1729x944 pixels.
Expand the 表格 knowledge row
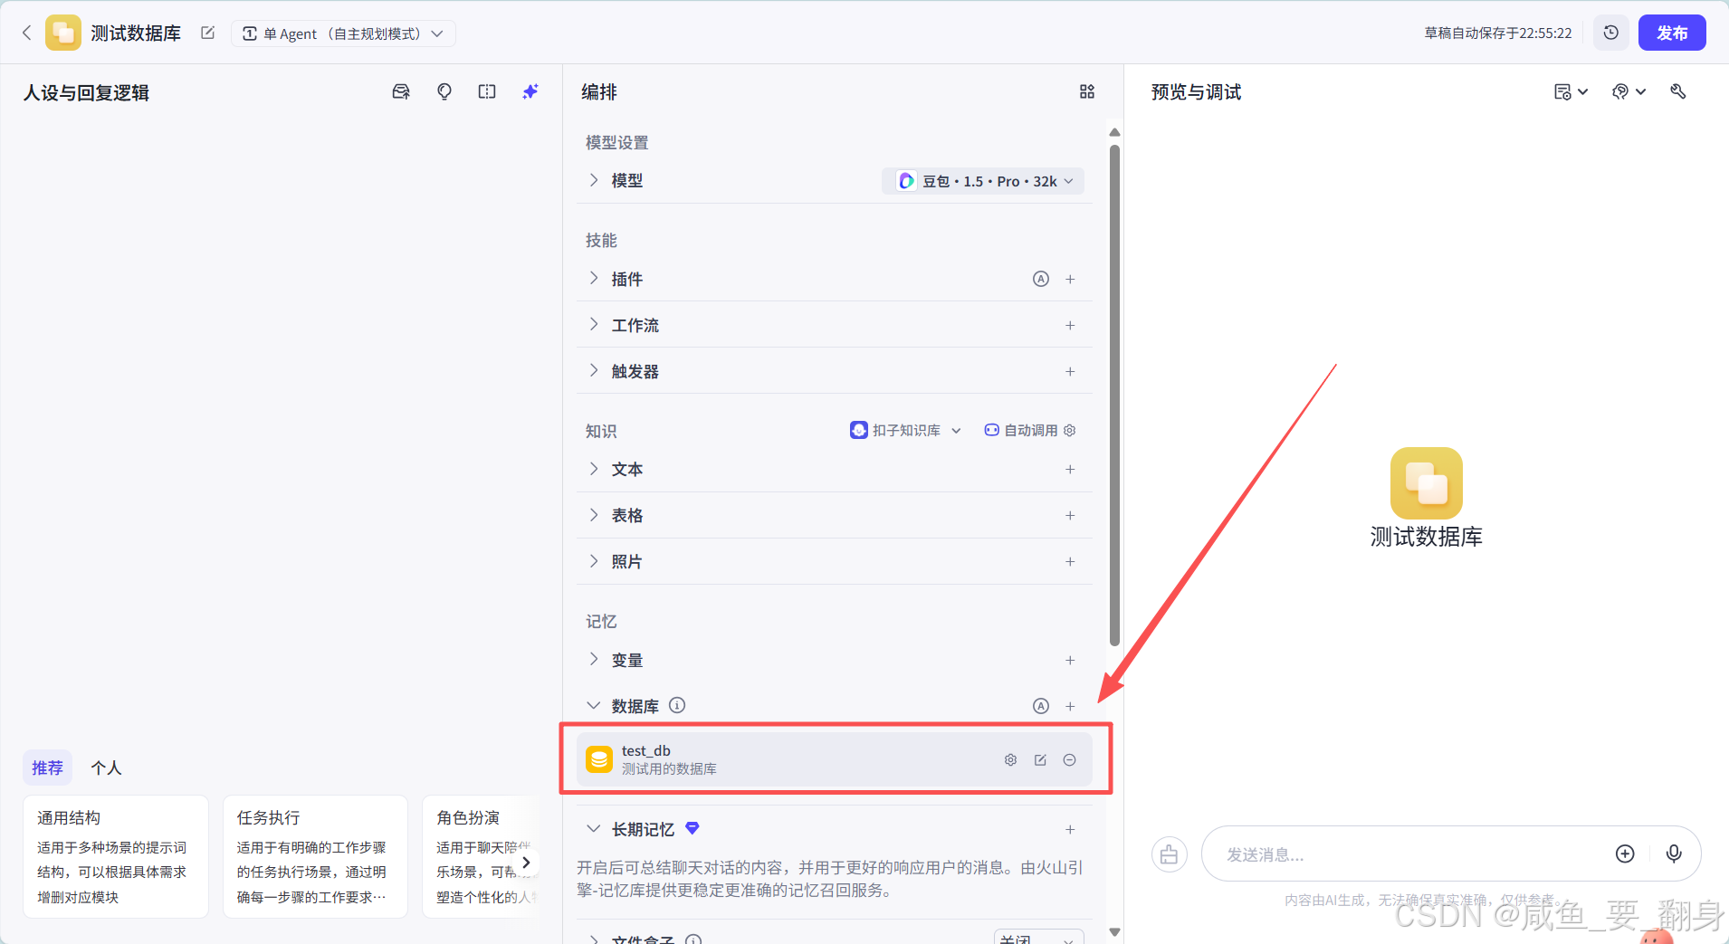click(594, 515)
